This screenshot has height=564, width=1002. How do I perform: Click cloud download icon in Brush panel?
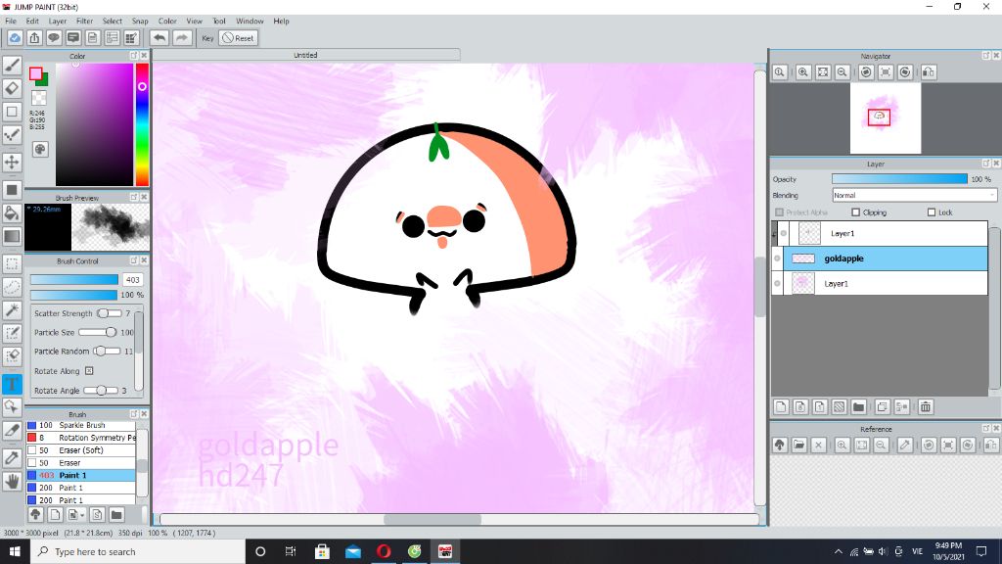(36, 515)
